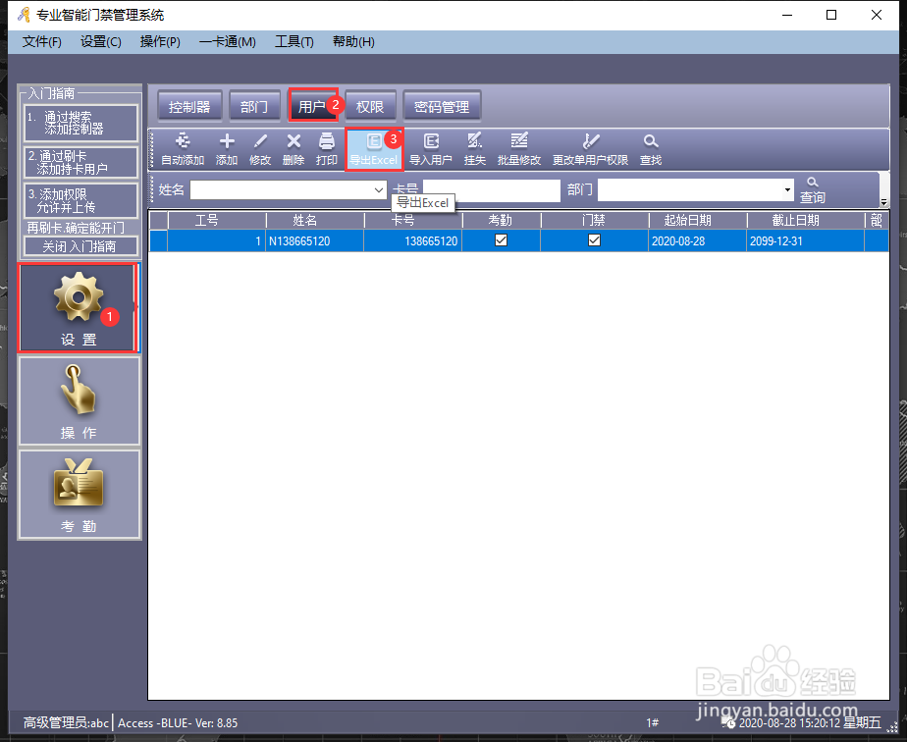Click the 挂失 report-lost icon
This screenshot has width=907, height=742.
tap(475, 149)
